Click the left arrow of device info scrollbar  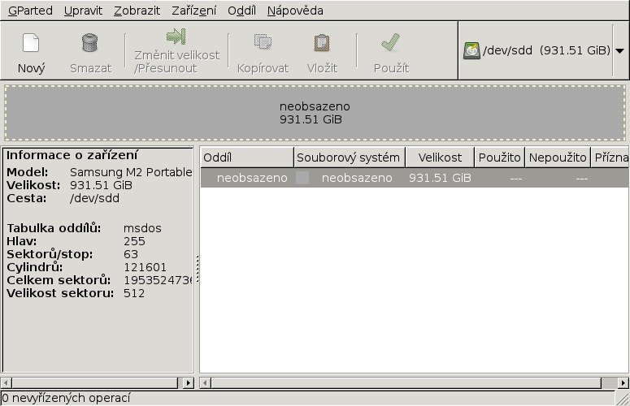(6, 382)
